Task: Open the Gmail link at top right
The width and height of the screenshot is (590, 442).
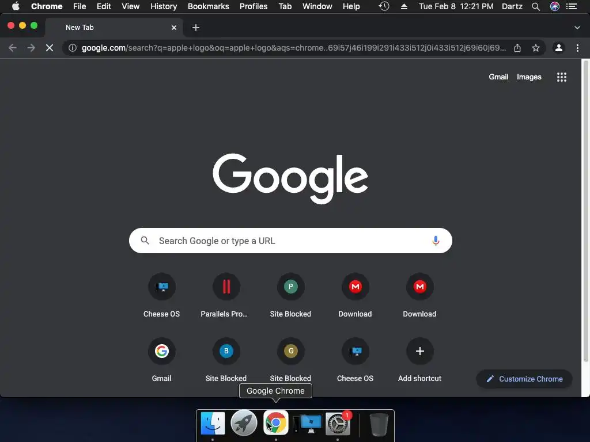Action: click(x=498, y=77)
